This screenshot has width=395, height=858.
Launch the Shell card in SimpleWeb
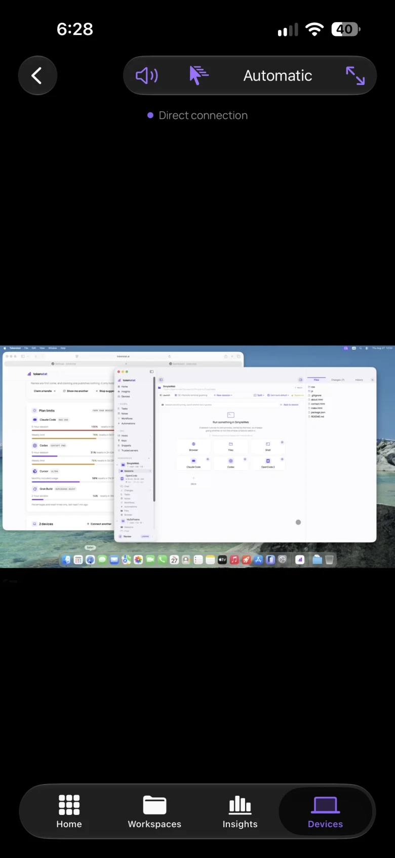[268, 446]
